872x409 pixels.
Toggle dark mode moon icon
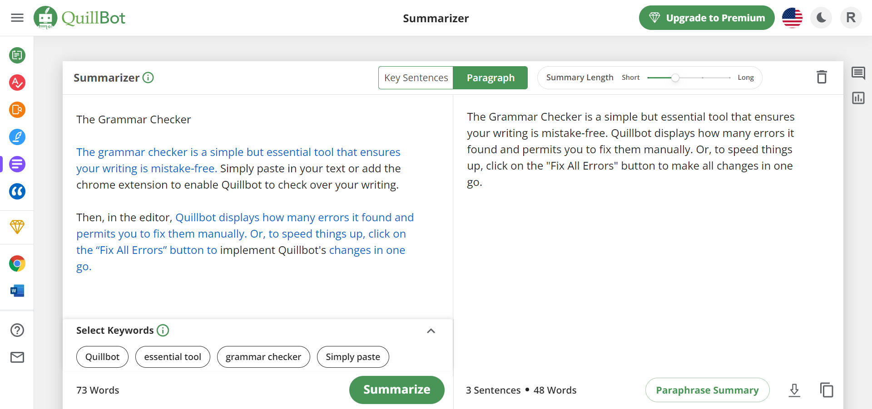pyautogui.click(x=821, y=18)
